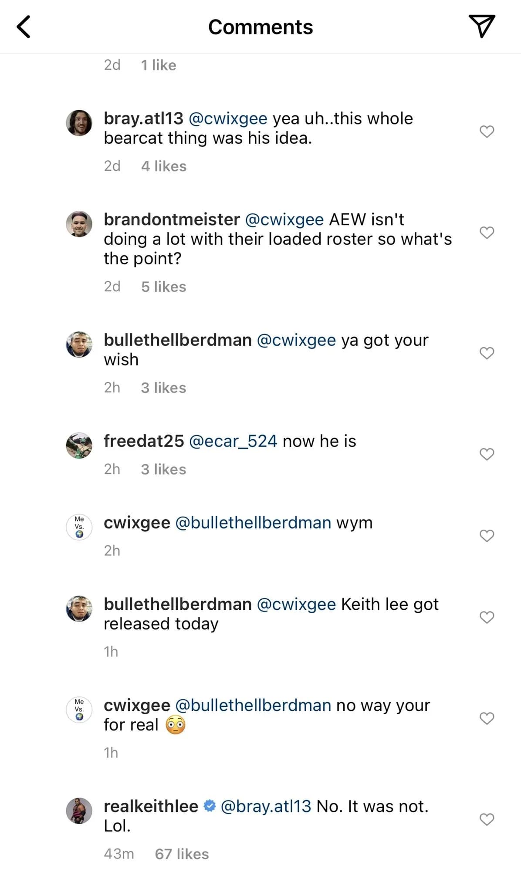
Task: Open bray.atl13's profile picture
Action: click(79, 123)
